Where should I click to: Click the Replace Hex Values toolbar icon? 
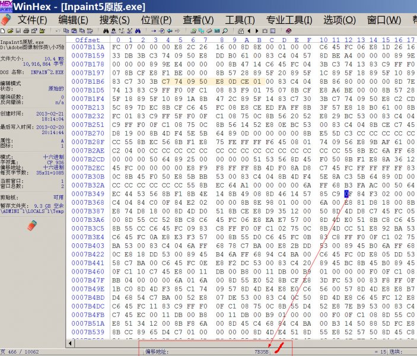coord(129,31)
